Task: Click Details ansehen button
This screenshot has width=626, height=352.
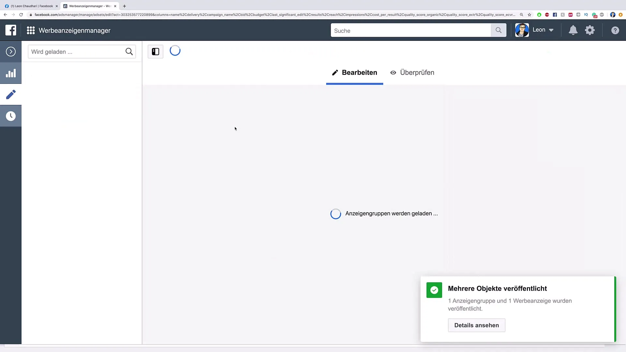Action: [476, 325]
